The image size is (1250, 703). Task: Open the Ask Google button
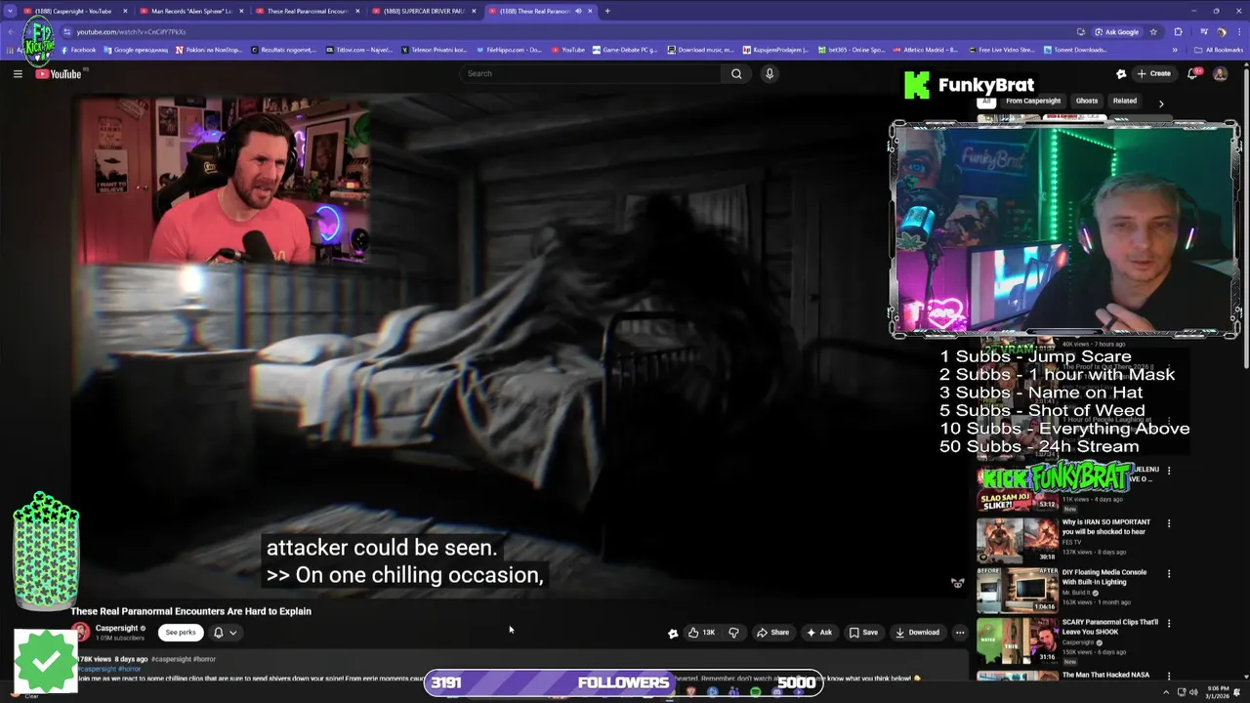1117,31
